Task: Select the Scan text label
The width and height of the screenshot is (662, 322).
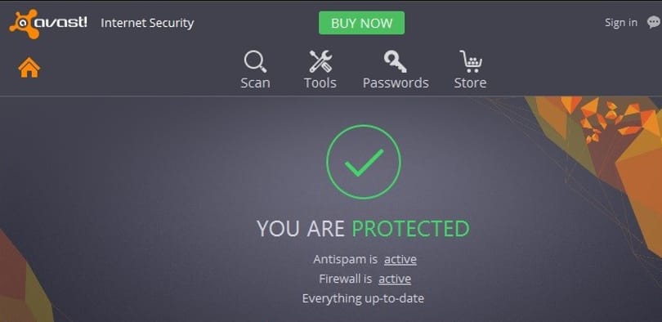Action: pyautogui.click(x=255, y=83)
